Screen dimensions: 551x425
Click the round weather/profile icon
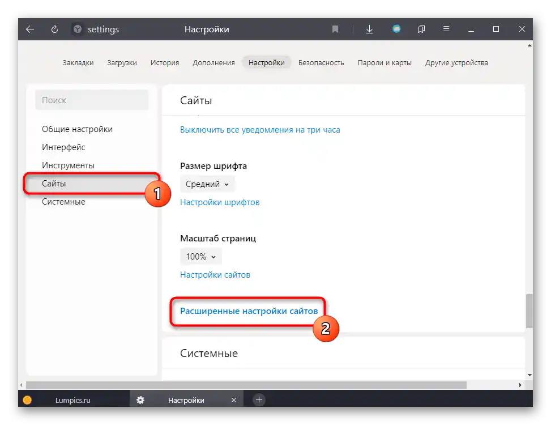pos(396,29)
